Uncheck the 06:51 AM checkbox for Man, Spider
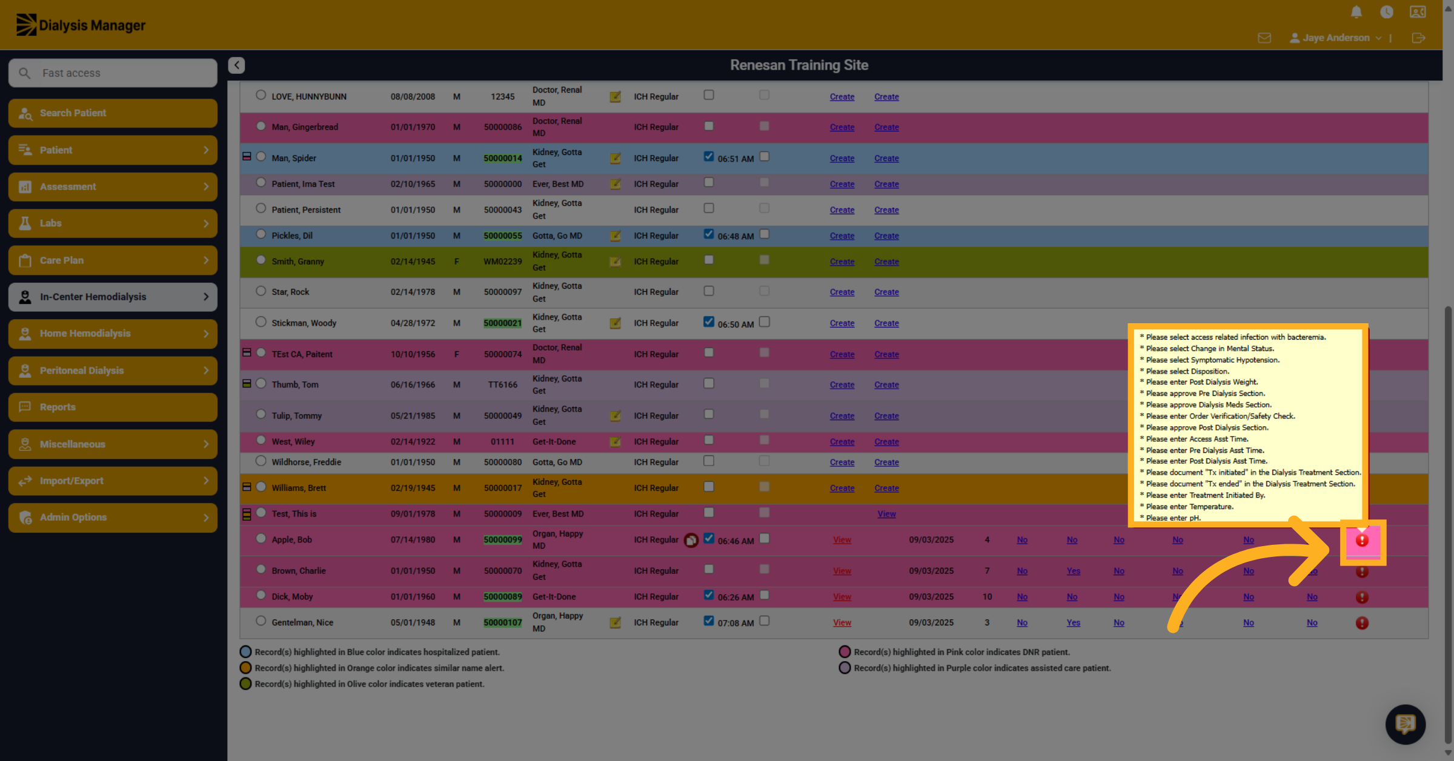 point(708,156)
